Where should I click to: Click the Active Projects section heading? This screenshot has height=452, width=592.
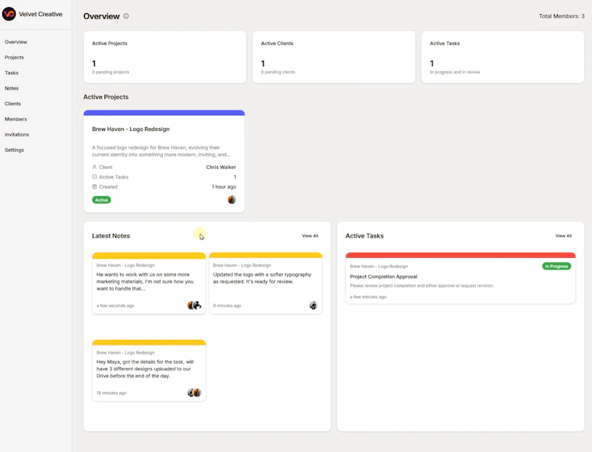pos(106,97)
